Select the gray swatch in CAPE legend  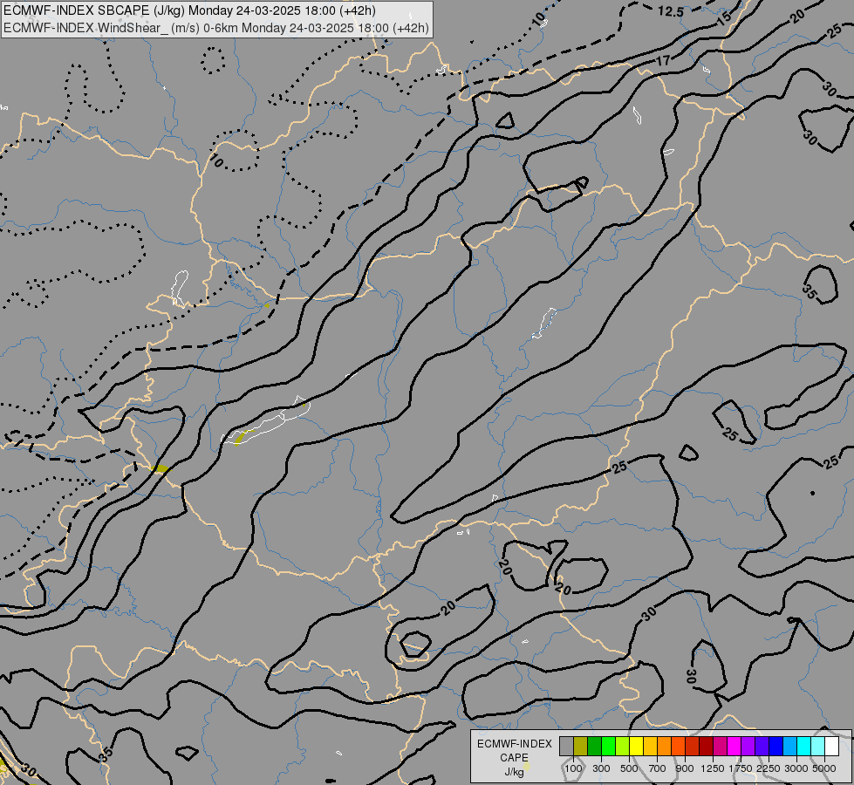(x=566, y=747)
